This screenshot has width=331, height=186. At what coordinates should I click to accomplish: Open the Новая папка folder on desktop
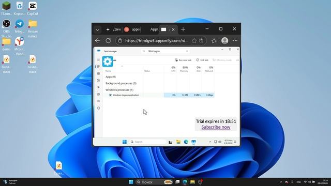click(x=33, y=24)
